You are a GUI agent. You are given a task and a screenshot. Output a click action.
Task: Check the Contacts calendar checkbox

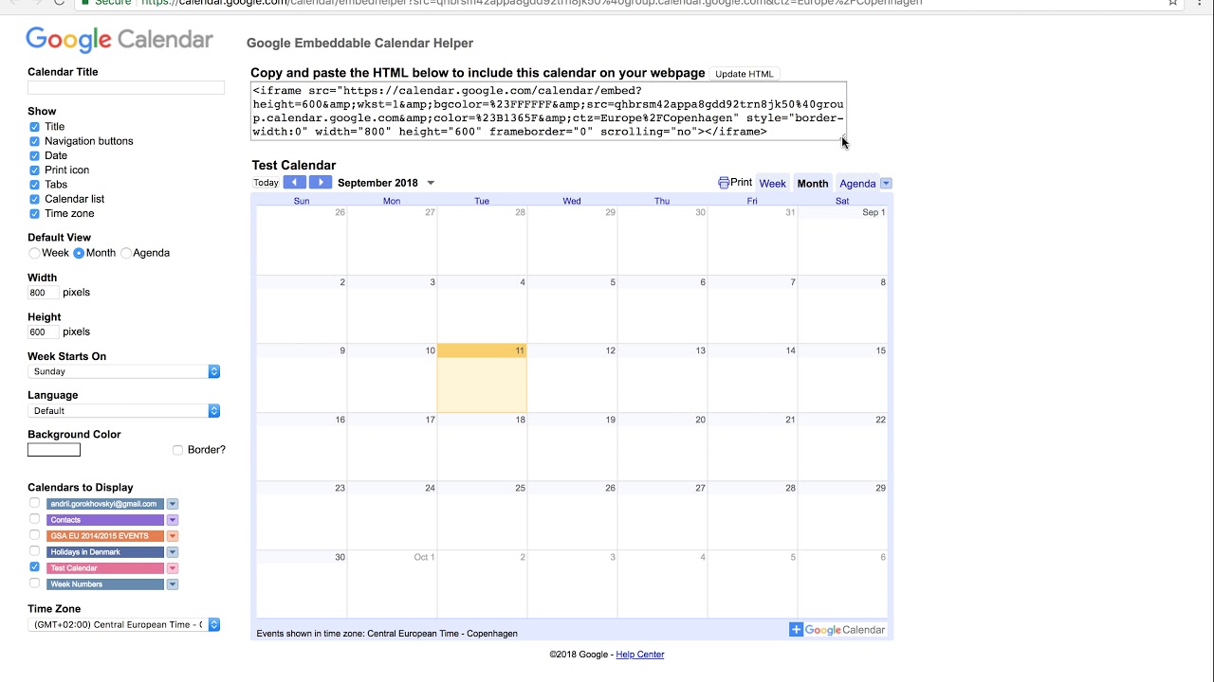34,519
